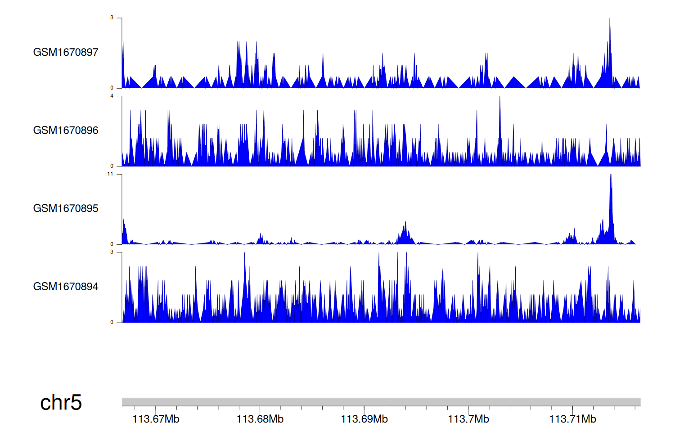Click the 113.69Mb axis tick label
Image resolution: width=675 pixels, height=441 pixels.
pos(364,419)
